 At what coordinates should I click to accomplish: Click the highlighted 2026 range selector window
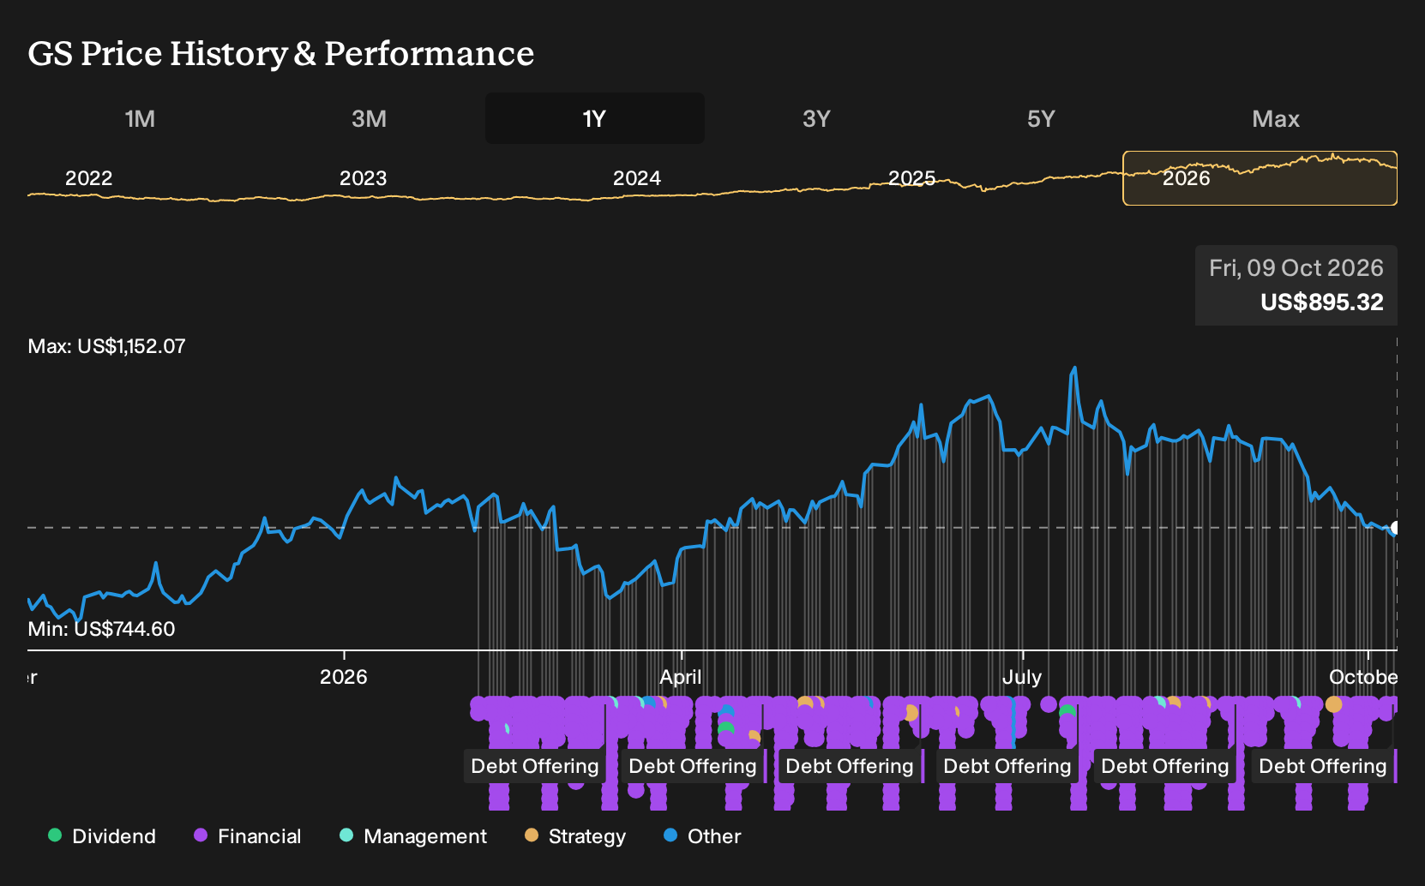pyautogui.click(x=1260, y=178)
